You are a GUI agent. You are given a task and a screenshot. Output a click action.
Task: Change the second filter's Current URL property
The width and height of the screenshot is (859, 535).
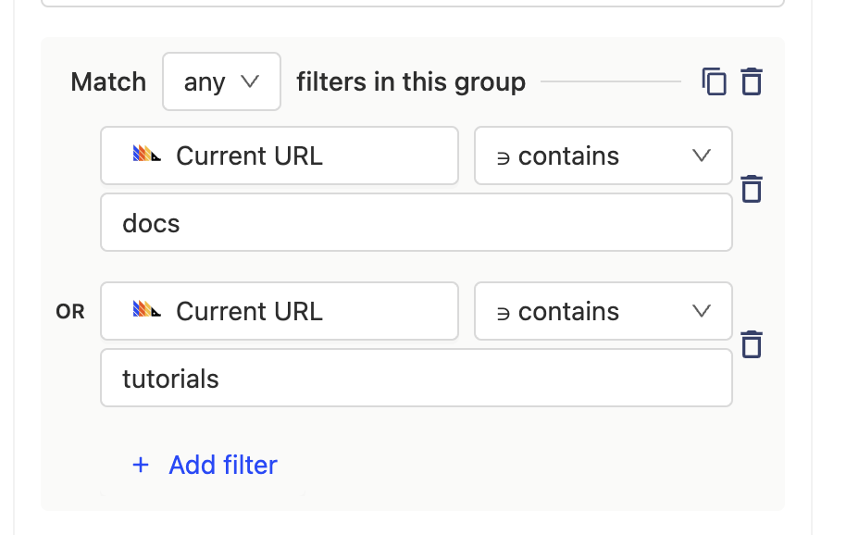(x=279, y=311)
